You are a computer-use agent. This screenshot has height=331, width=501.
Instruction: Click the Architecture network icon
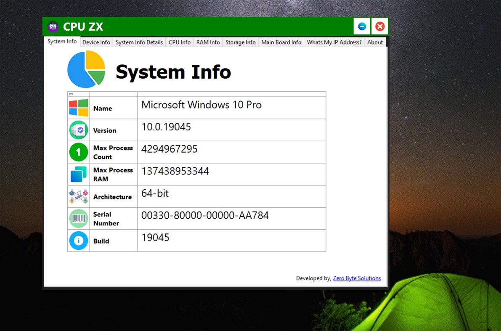(x=79, y=196)
